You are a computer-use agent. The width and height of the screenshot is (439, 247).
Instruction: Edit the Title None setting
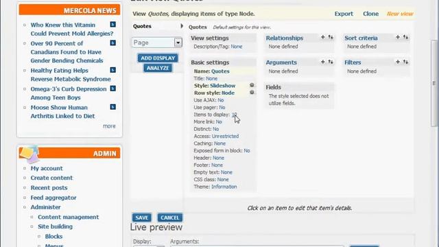[212, 78]
